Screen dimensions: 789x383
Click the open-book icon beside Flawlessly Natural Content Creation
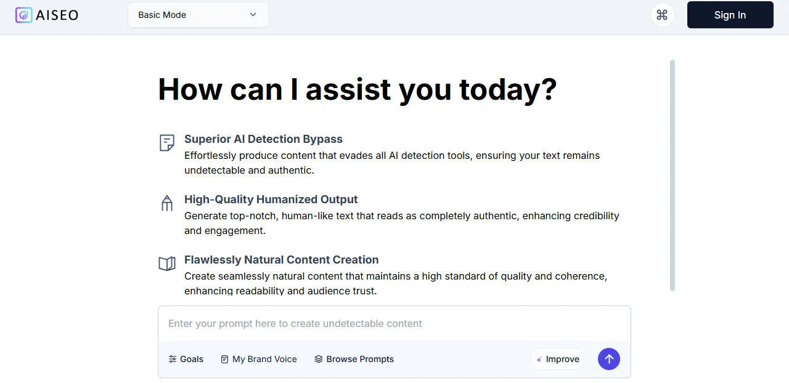pos(166,263)
